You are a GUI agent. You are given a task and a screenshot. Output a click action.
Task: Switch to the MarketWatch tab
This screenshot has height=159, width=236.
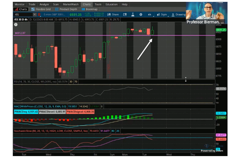(x=70, y=4)
